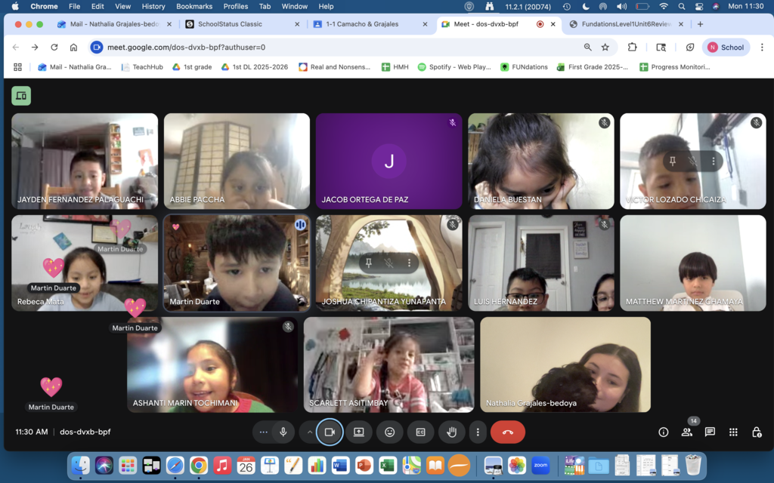Open the meeting details info icon
This screenshot has width=774, height=483.
coord(664,432)
